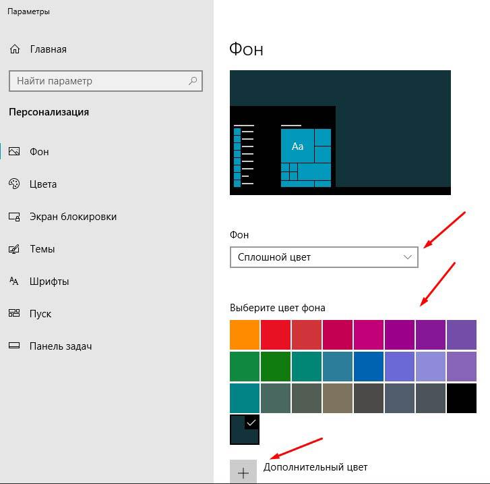Focus the Найти параметр search field
This screenshot has height=484, width=490.
[106, 81]
